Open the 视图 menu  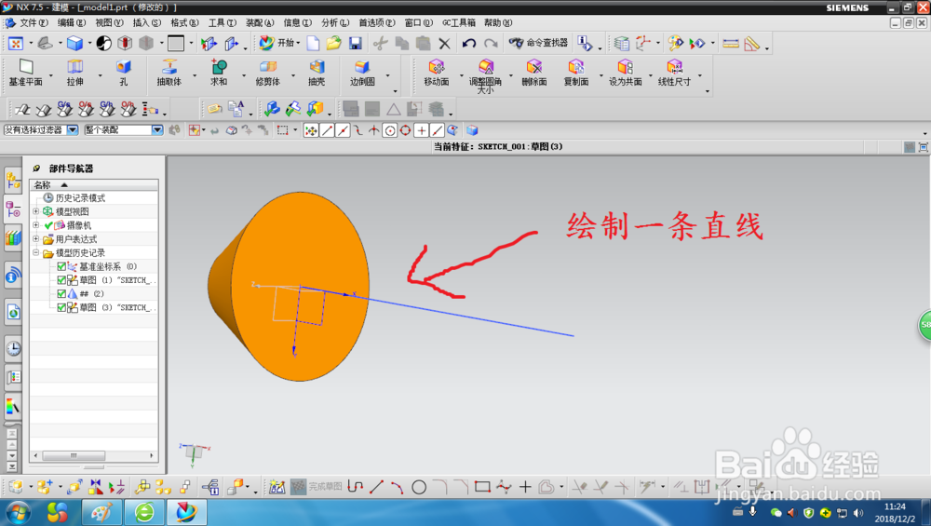[x=109, y=22]
